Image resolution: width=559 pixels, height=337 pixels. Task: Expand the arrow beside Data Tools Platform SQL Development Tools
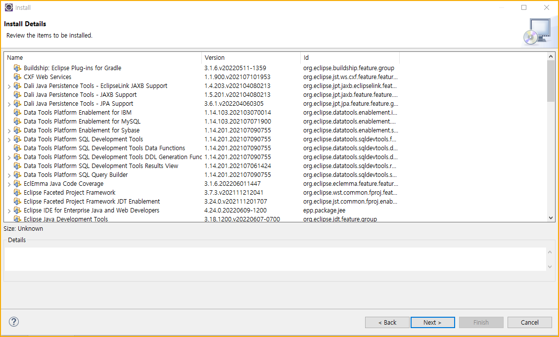point(9,140)
